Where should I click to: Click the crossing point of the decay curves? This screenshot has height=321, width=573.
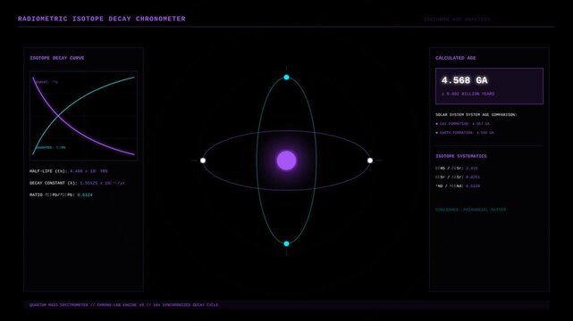click(58, 116)
